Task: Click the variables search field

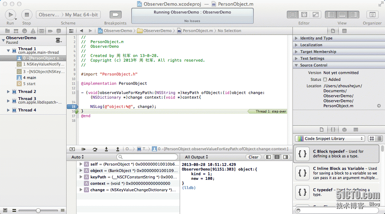Action: tap(147, 157)
